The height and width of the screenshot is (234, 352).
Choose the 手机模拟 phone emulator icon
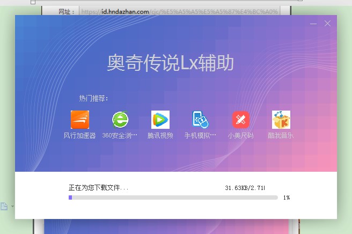click(200, 120)
